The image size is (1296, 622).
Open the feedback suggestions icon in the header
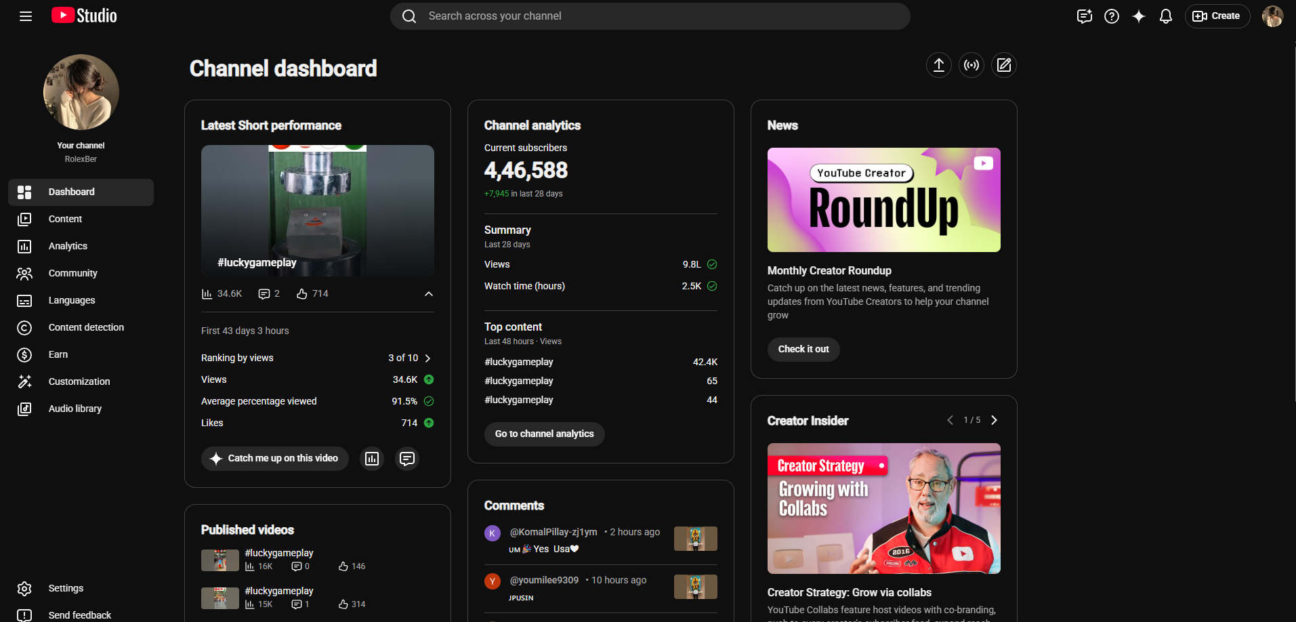pyautogui.click(x=1085, y=16)
